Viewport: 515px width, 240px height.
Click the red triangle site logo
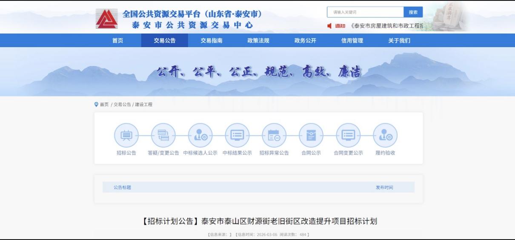[x=106, y=19]
